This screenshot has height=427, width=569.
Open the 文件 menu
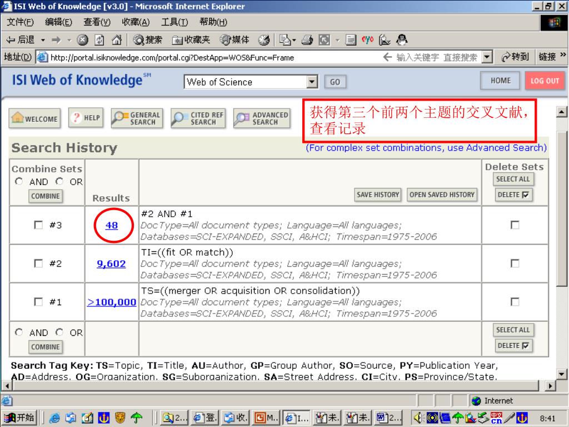tap(20, 22)
